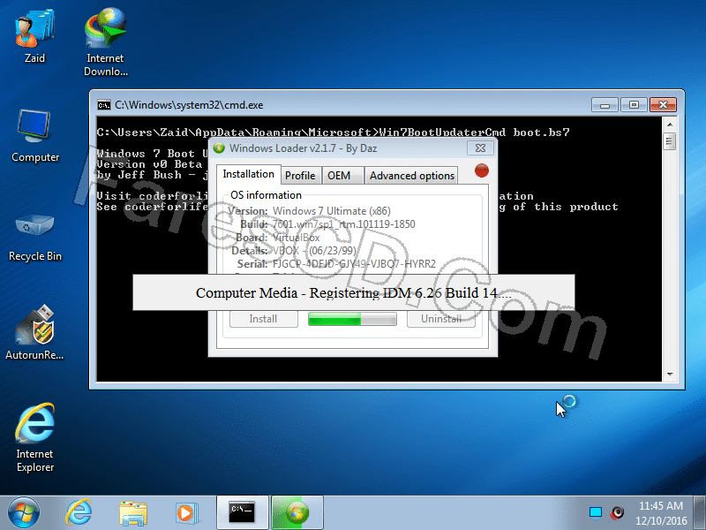Click the 'VirtualBox' board value
This screenshot has width=706, height=530.
click(x=297, y=238)
